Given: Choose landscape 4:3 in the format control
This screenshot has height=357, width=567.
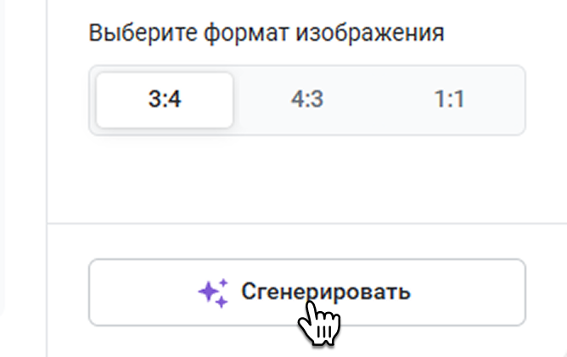Looking at the screenshot, I should 307,100.
